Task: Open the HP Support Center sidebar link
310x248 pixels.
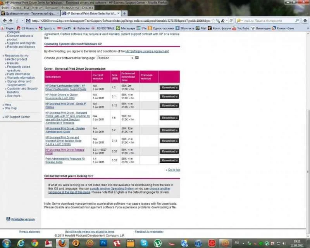Action: coord(17,117)
